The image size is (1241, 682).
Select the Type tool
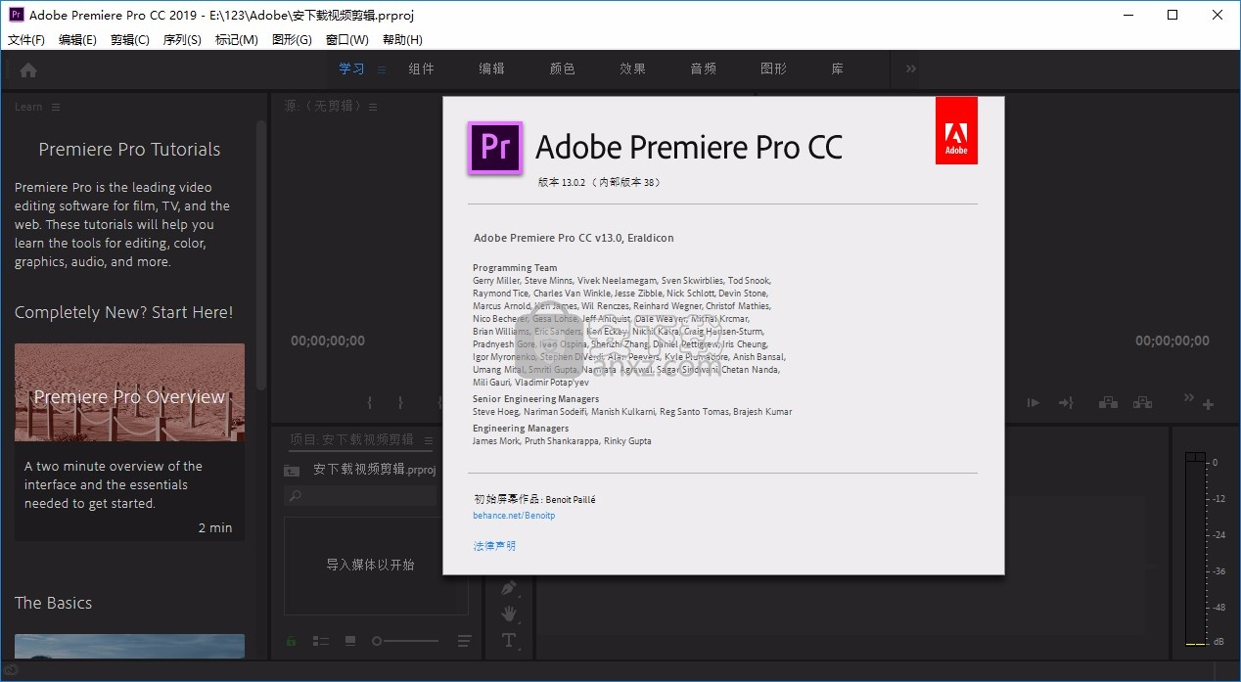[x=509, y=641]
